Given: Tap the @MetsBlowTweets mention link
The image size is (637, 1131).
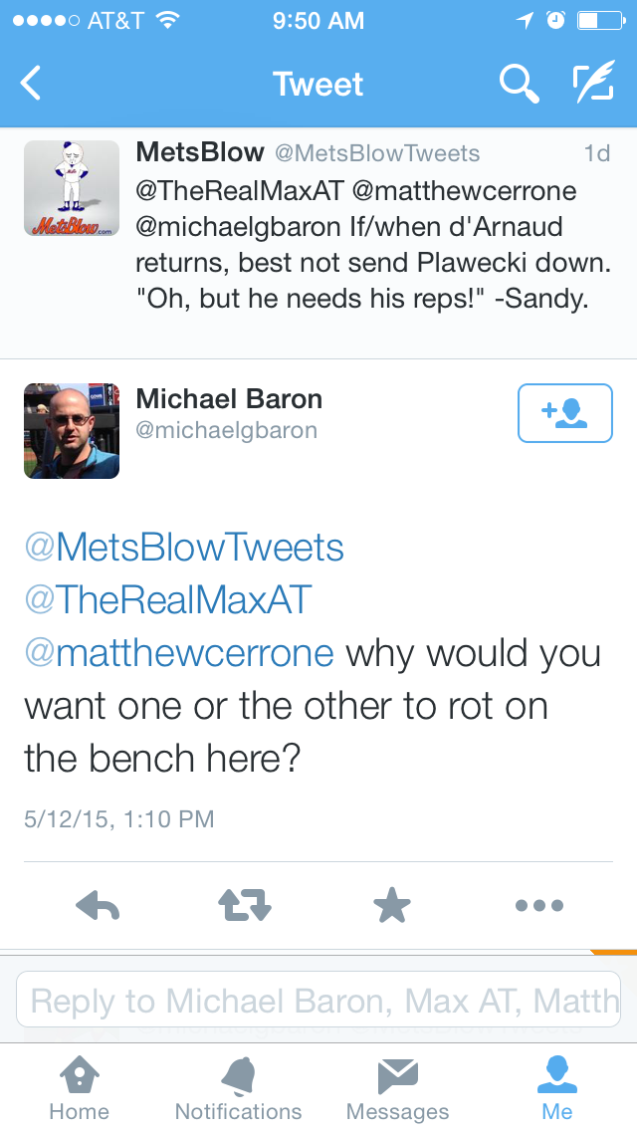Looking at the screenshot, I should [x=184, y=547].
